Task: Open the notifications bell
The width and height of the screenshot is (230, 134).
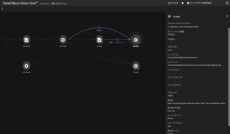Action: [183, 3]
